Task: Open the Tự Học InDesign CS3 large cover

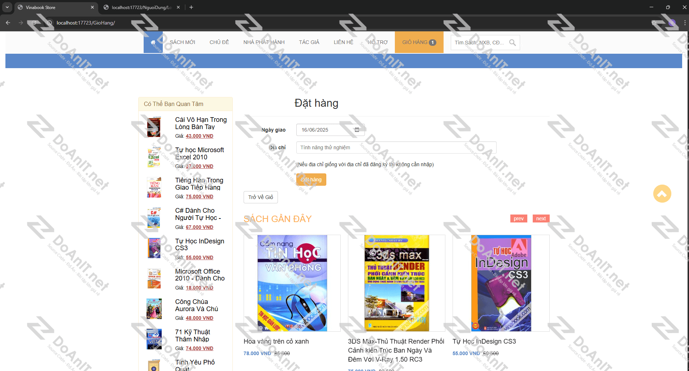Action: tap(501, 283)
